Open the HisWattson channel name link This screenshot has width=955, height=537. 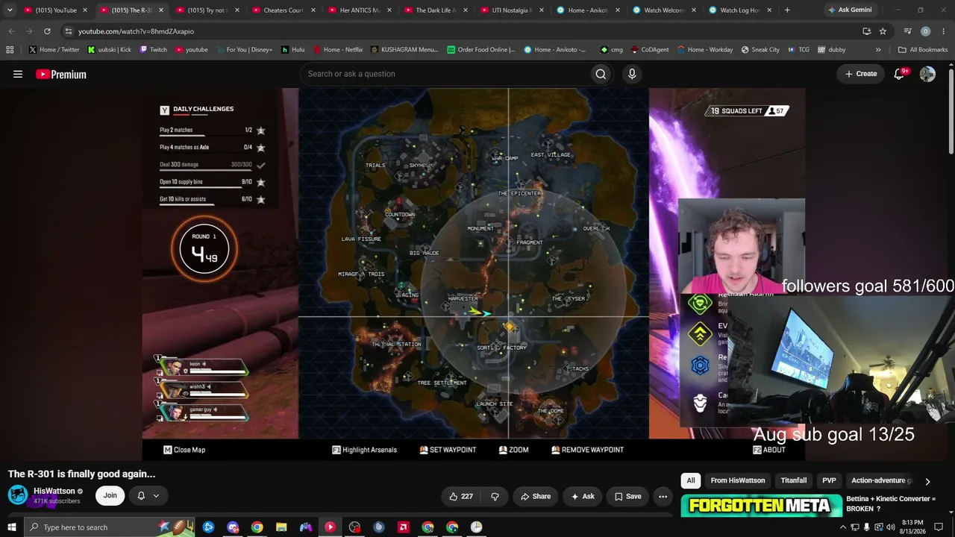tap(54, 492)
